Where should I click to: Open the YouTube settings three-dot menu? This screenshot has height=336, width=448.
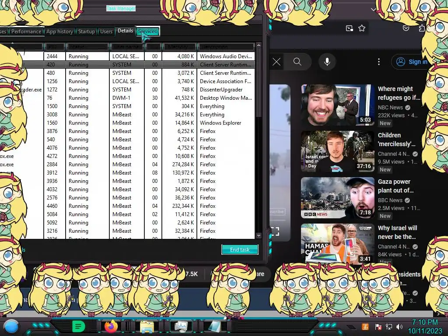379,62
